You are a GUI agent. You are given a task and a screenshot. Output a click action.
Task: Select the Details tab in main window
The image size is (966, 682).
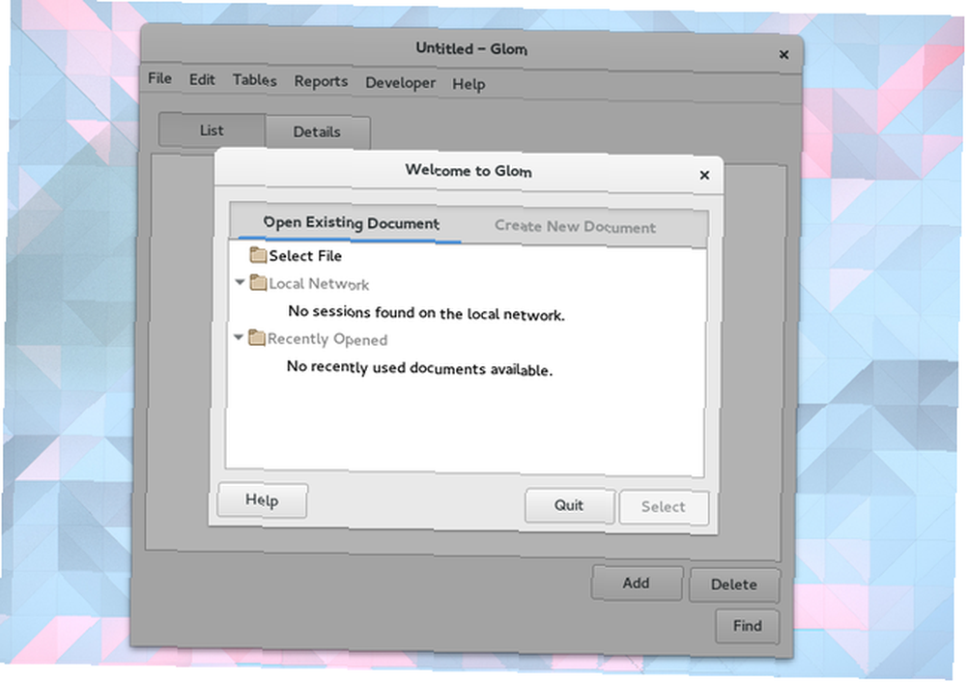317,131
